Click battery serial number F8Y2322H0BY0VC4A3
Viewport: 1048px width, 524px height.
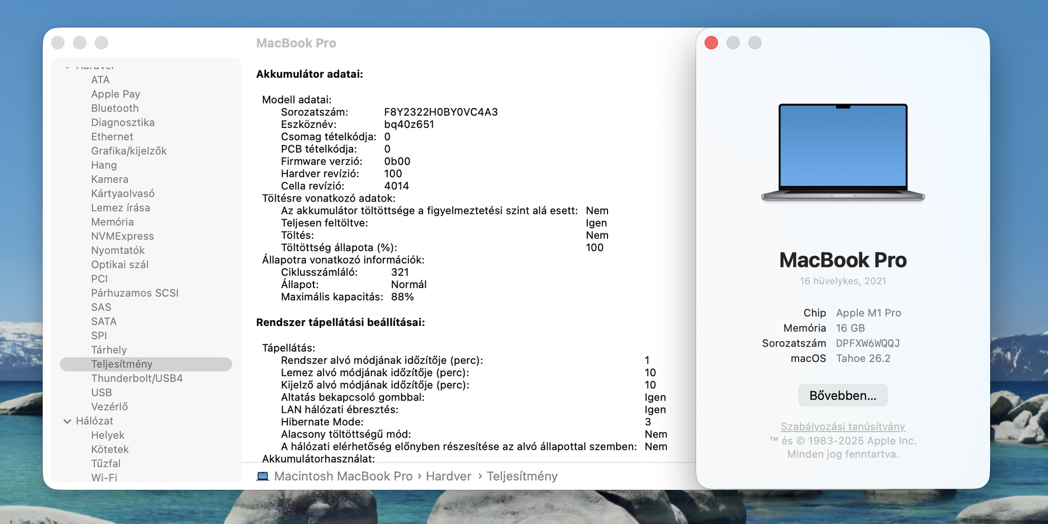click(x=441, y=112)
